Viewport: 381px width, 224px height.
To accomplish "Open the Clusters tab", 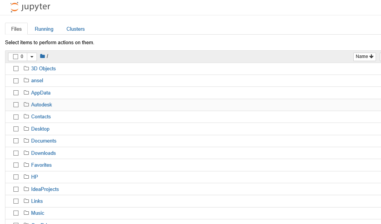I will 75,29.
